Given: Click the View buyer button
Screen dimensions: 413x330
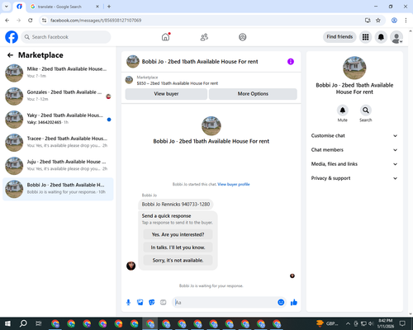Looking at the screenshot, I should (x=166, y=94).
